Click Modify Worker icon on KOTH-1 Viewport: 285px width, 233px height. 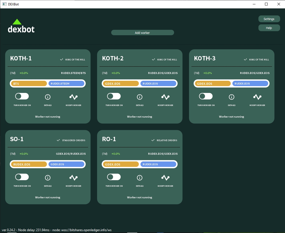click(x=73, y=97)
